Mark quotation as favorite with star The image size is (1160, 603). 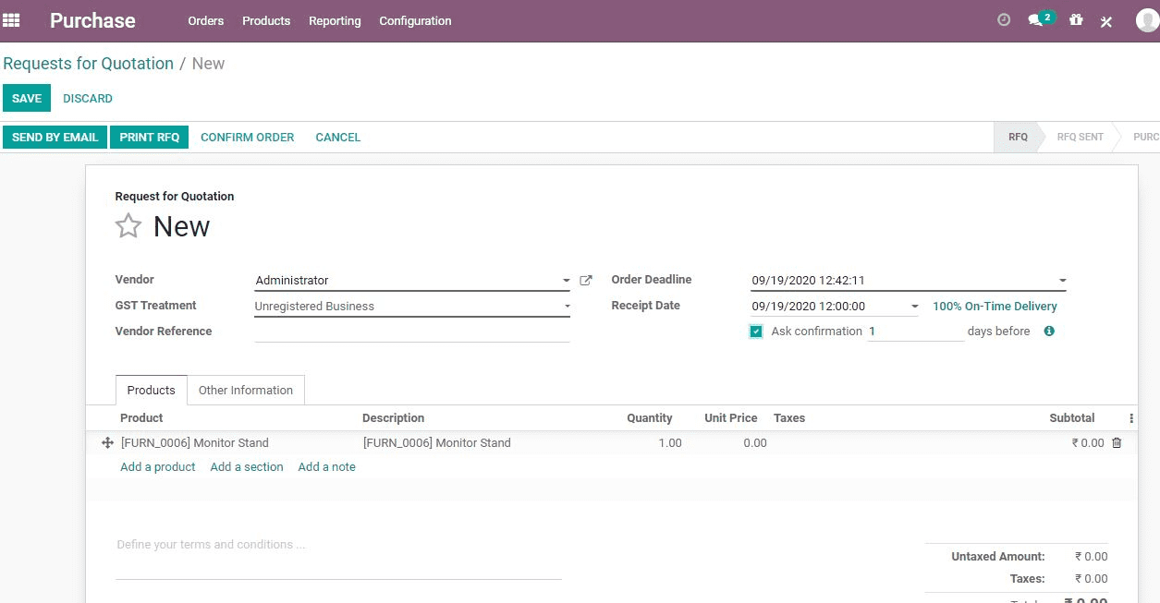128,226
